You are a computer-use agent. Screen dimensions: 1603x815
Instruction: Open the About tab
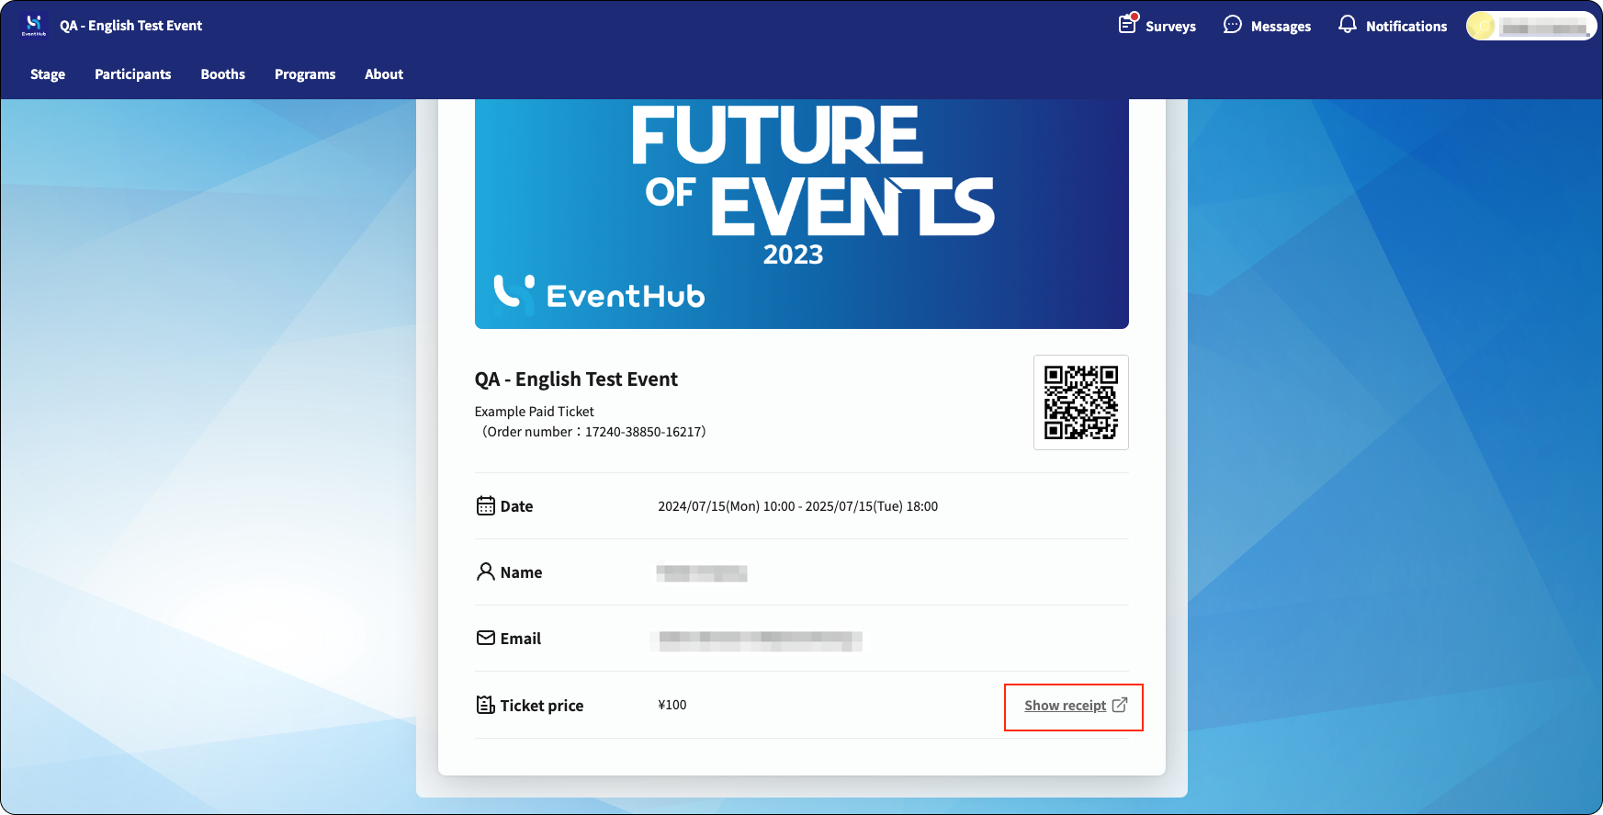[x=384, y=74]
